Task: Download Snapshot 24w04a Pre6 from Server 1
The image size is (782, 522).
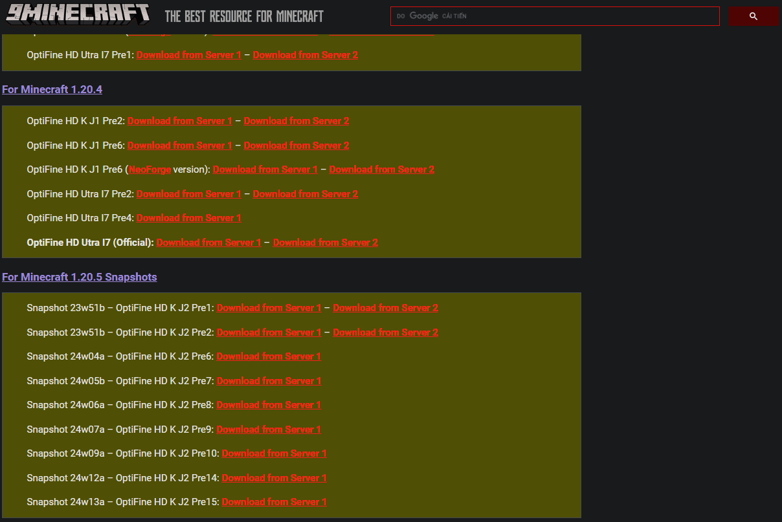Action: coord(269,356)
